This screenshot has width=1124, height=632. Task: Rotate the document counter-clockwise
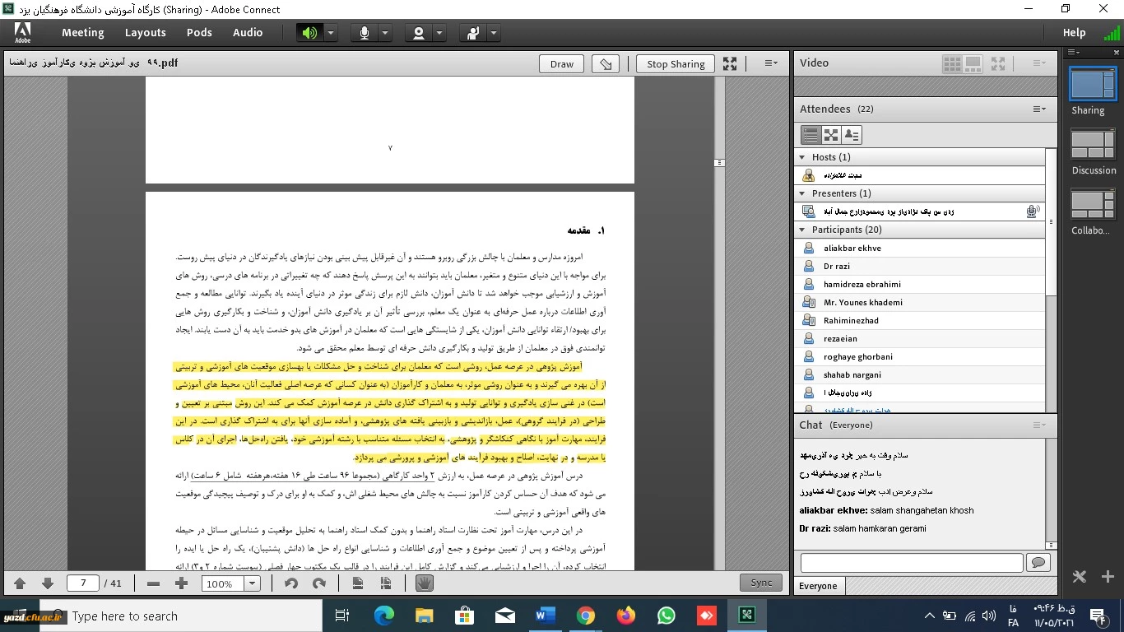[x=290, y=583]
